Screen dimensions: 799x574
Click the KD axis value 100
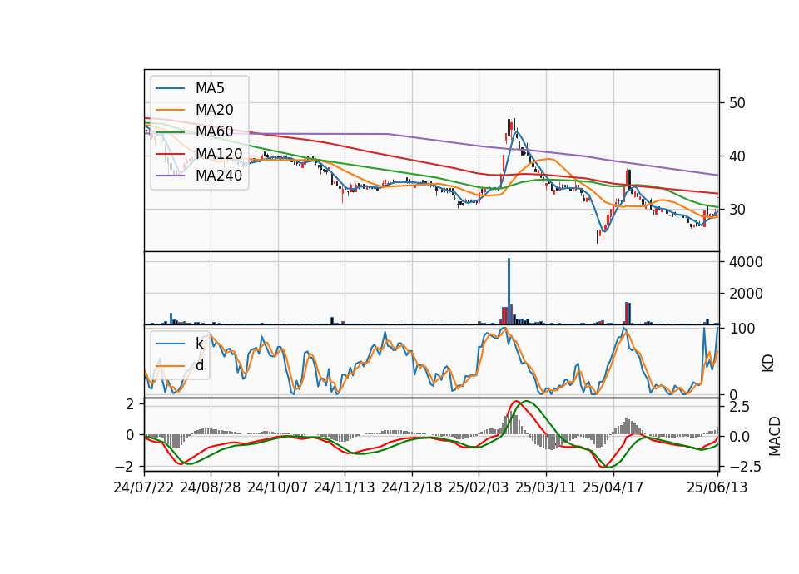742,329
